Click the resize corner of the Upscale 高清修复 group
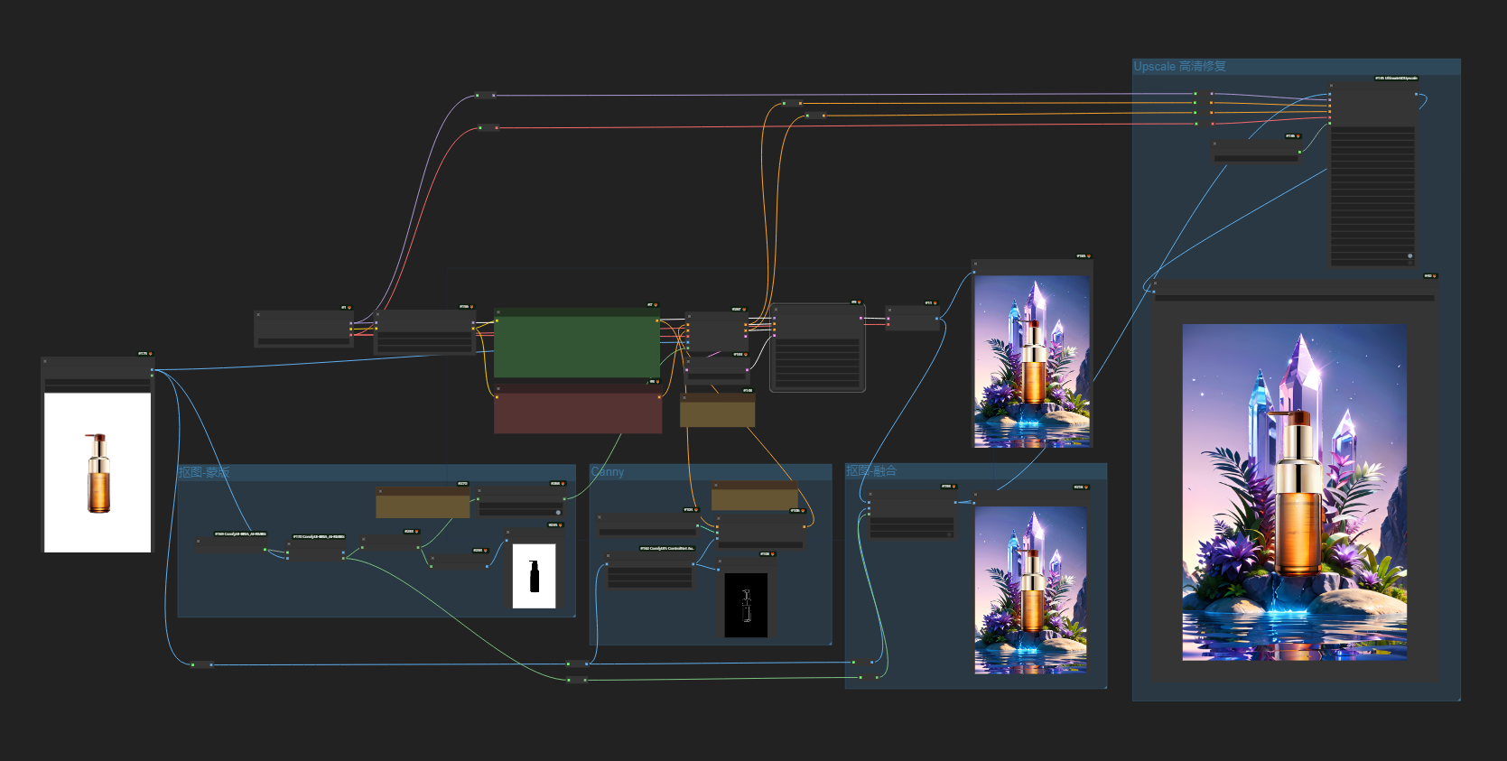The image size is (1507, 761). tap(1457, 698)
